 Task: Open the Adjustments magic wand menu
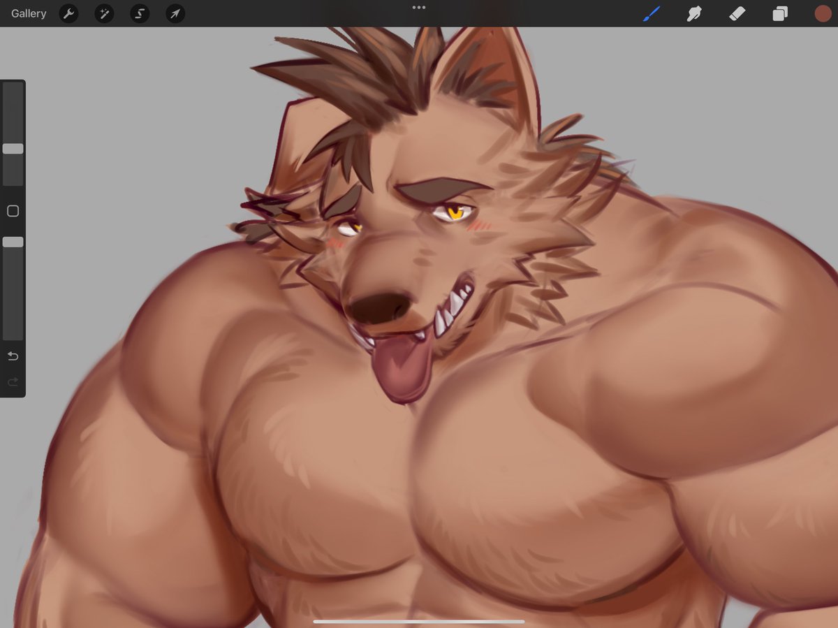104,13
